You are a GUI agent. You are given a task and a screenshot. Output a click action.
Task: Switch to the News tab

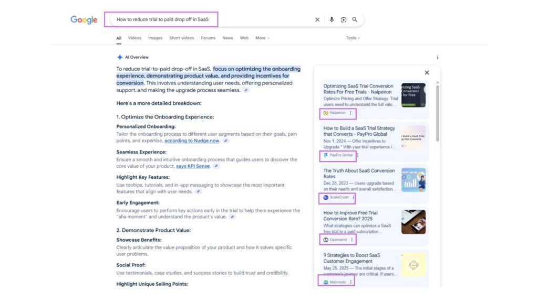[x=227, y=38]
